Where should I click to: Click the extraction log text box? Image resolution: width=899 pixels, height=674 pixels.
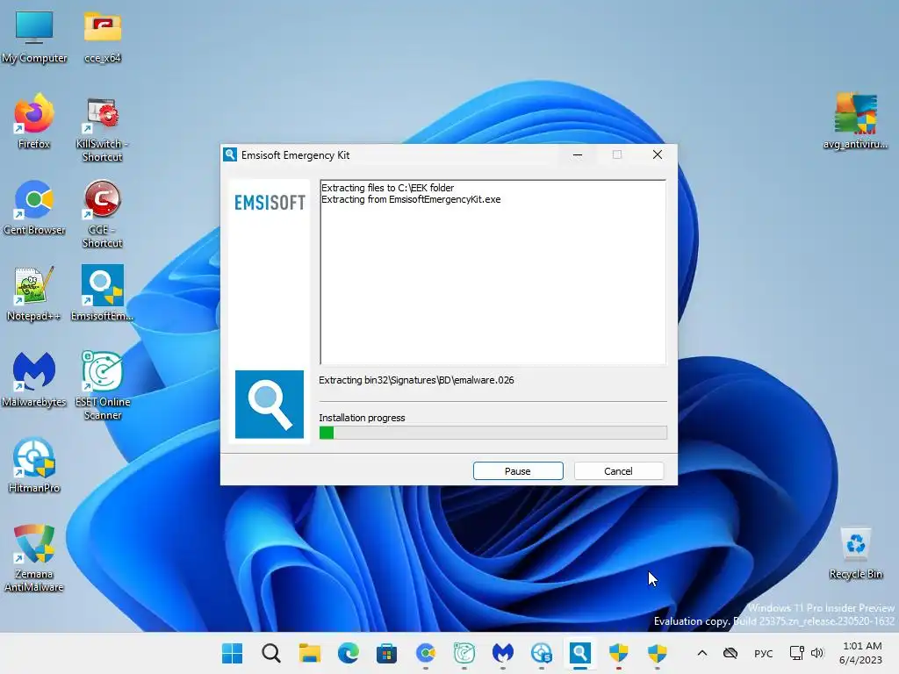[493, 272]
